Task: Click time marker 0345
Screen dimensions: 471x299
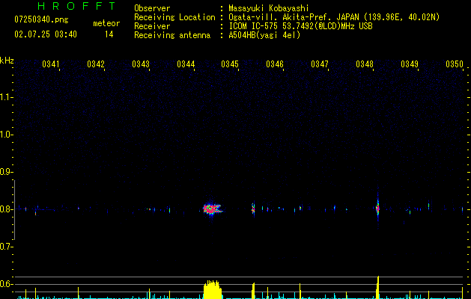Action: (x=230, y=64)
